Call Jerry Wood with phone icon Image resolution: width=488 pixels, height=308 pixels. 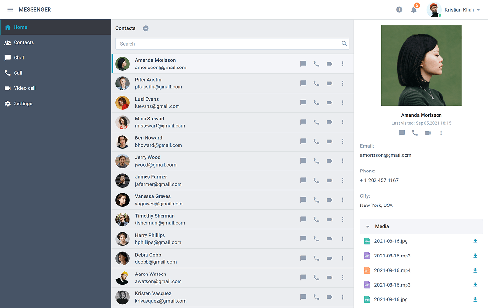pyautogui.click(x=316, y=161)
